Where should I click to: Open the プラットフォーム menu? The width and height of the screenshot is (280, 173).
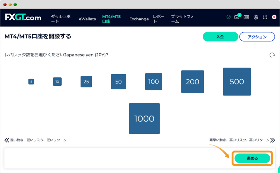(x=183, y=19)
